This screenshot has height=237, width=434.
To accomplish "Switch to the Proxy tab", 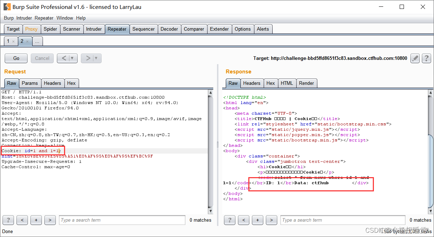I will point(31,29).
